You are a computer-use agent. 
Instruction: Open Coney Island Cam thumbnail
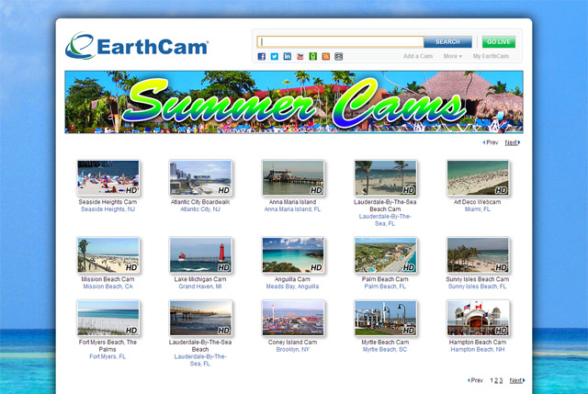(x=293, y=318)
